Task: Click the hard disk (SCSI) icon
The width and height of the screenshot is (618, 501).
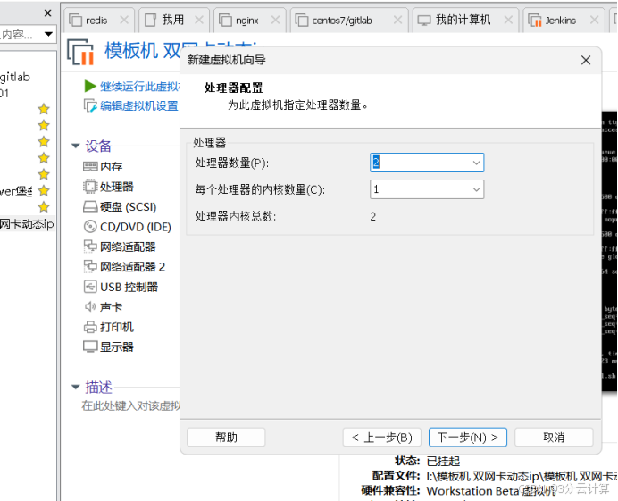Action: 89,206
